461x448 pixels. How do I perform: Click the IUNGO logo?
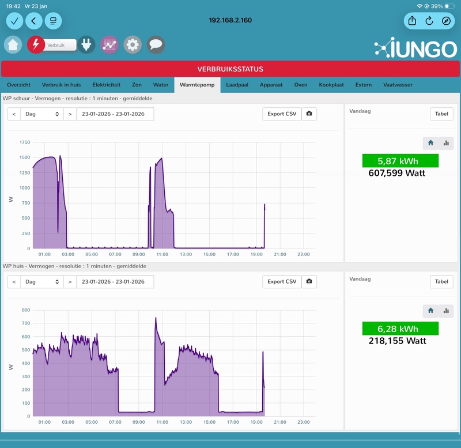[415, 48]
